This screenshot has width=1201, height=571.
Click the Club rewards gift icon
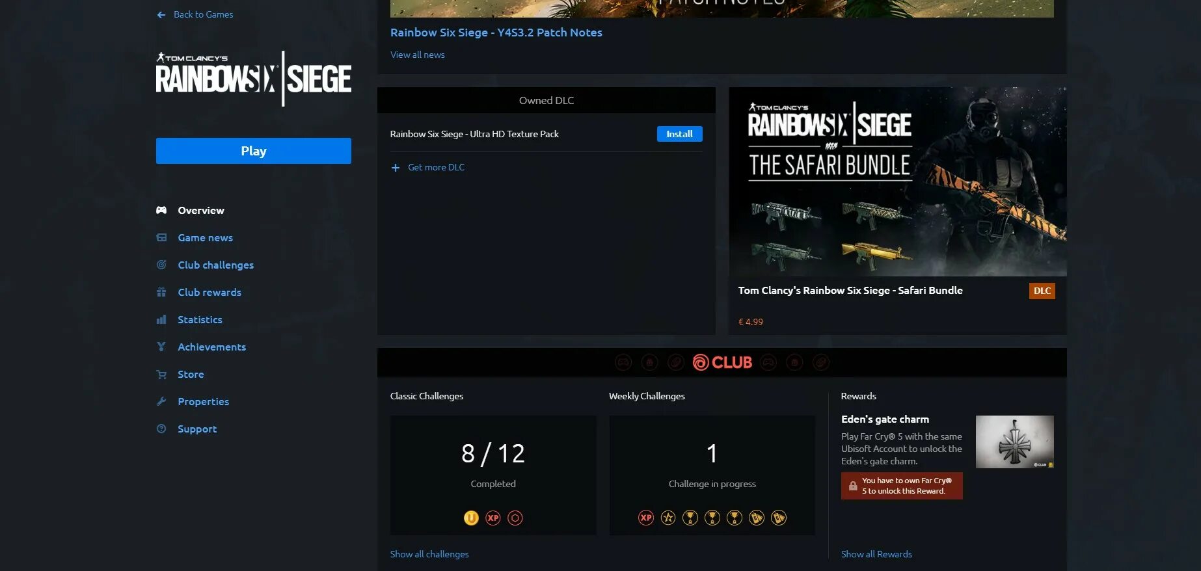(161, 292)
